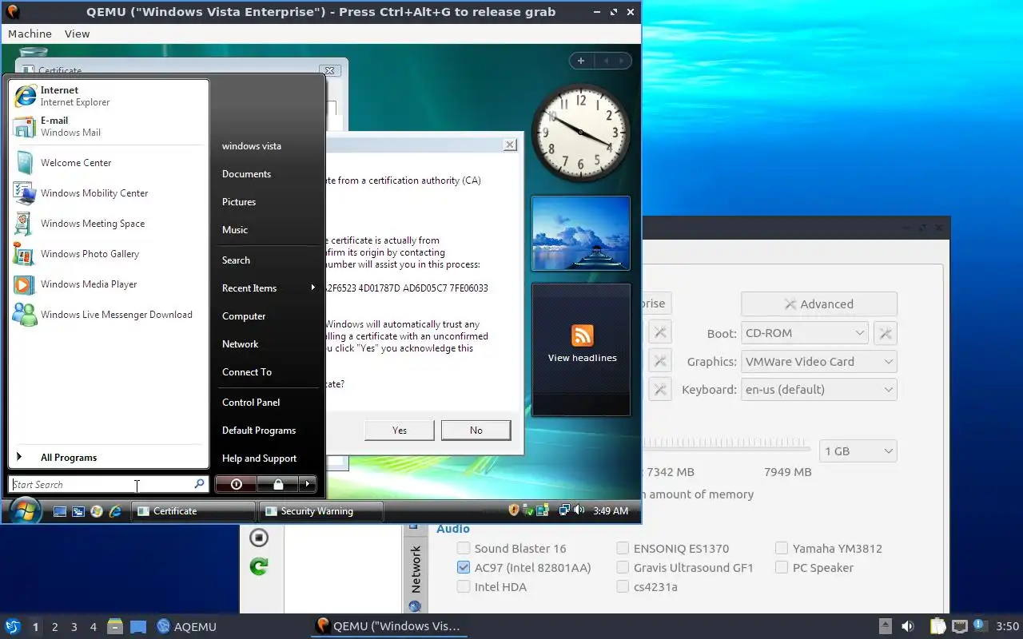Open shutdown options arrow next to lock
Screen dimensions: 1023x639
coord(308,484)
